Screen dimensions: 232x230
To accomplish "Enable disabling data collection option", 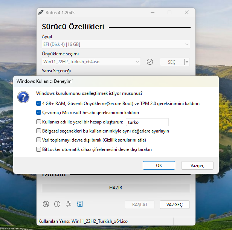I will (38, 140).
